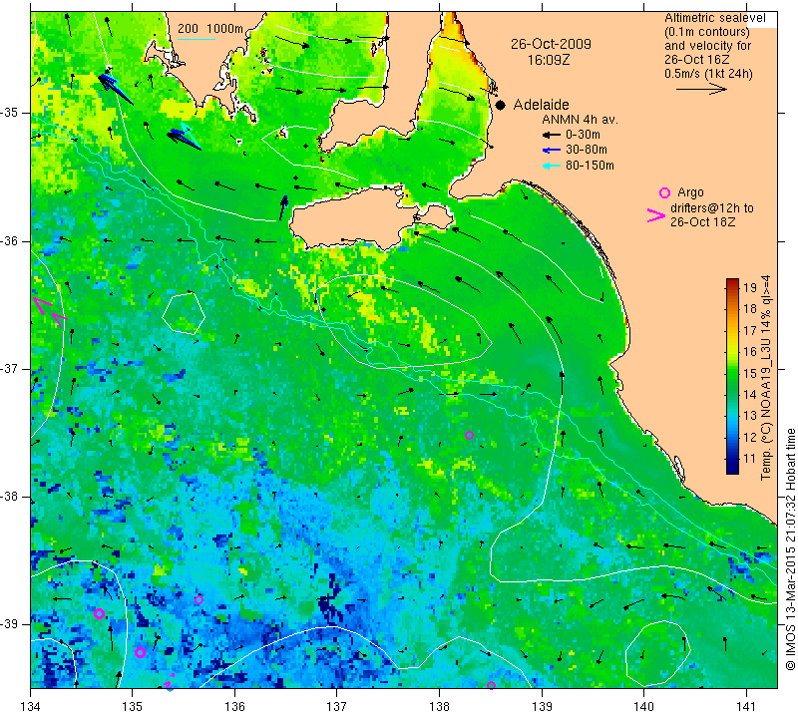Click the time text 16:09Z
Screen dimensions: 798x718
click(x=548, y=60)
